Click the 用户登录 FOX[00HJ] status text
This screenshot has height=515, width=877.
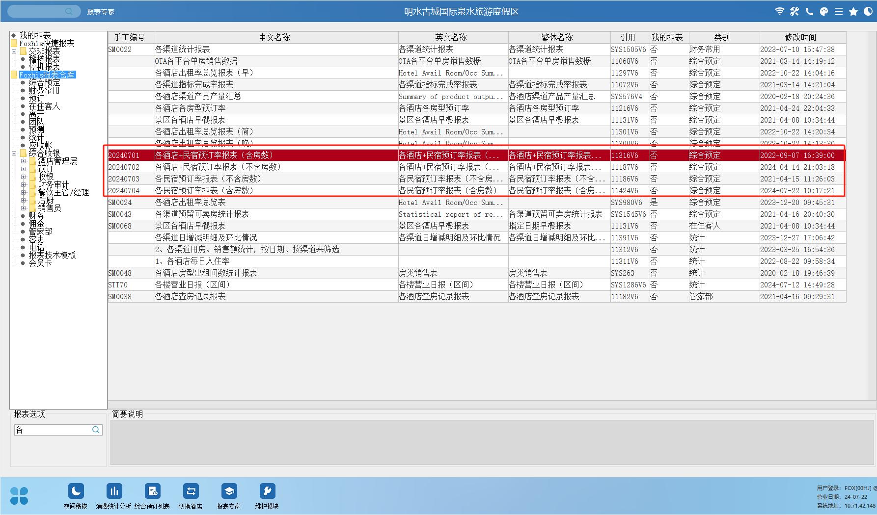click(846, 488)
